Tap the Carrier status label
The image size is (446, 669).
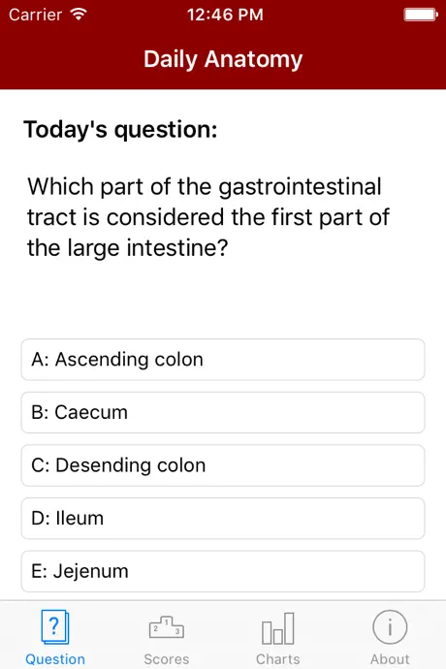coord(36,15)
